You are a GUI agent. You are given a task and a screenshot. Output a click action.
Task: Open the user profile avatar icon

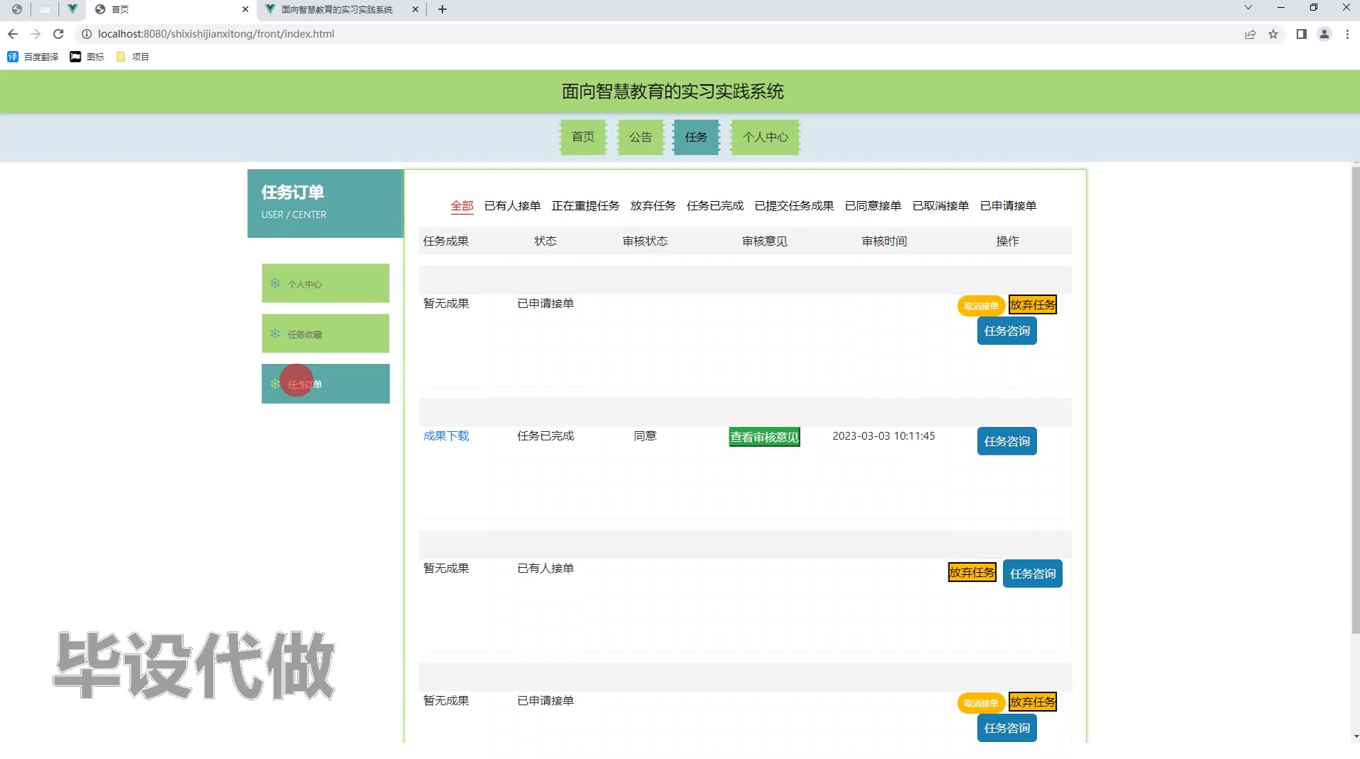tap(1324, 34)
